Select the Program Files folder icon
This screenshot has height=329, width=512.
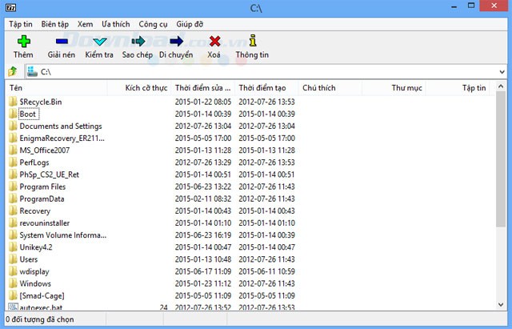[13, 187]
